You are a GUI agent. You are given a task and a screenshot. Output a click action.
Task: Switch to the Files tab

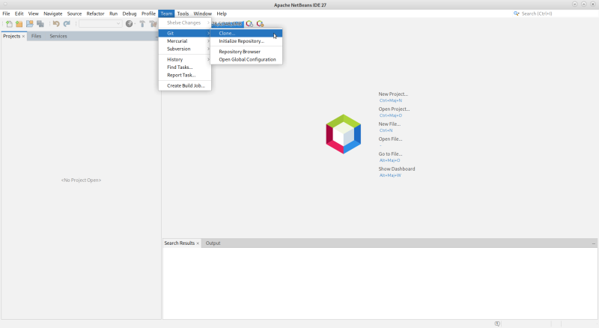(x=36, y=36)
